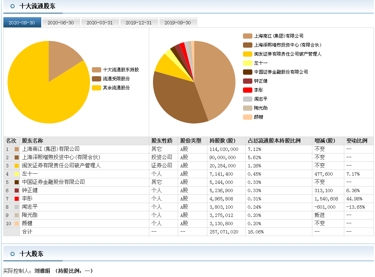Click the 合计 total row label
Screen dimensions: 375x277
(27, 232)
